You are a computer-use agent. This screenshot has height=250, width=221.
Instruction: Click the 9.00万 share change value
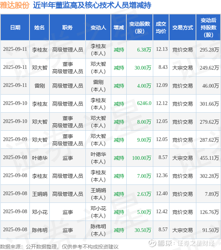(x=144, y=140)
